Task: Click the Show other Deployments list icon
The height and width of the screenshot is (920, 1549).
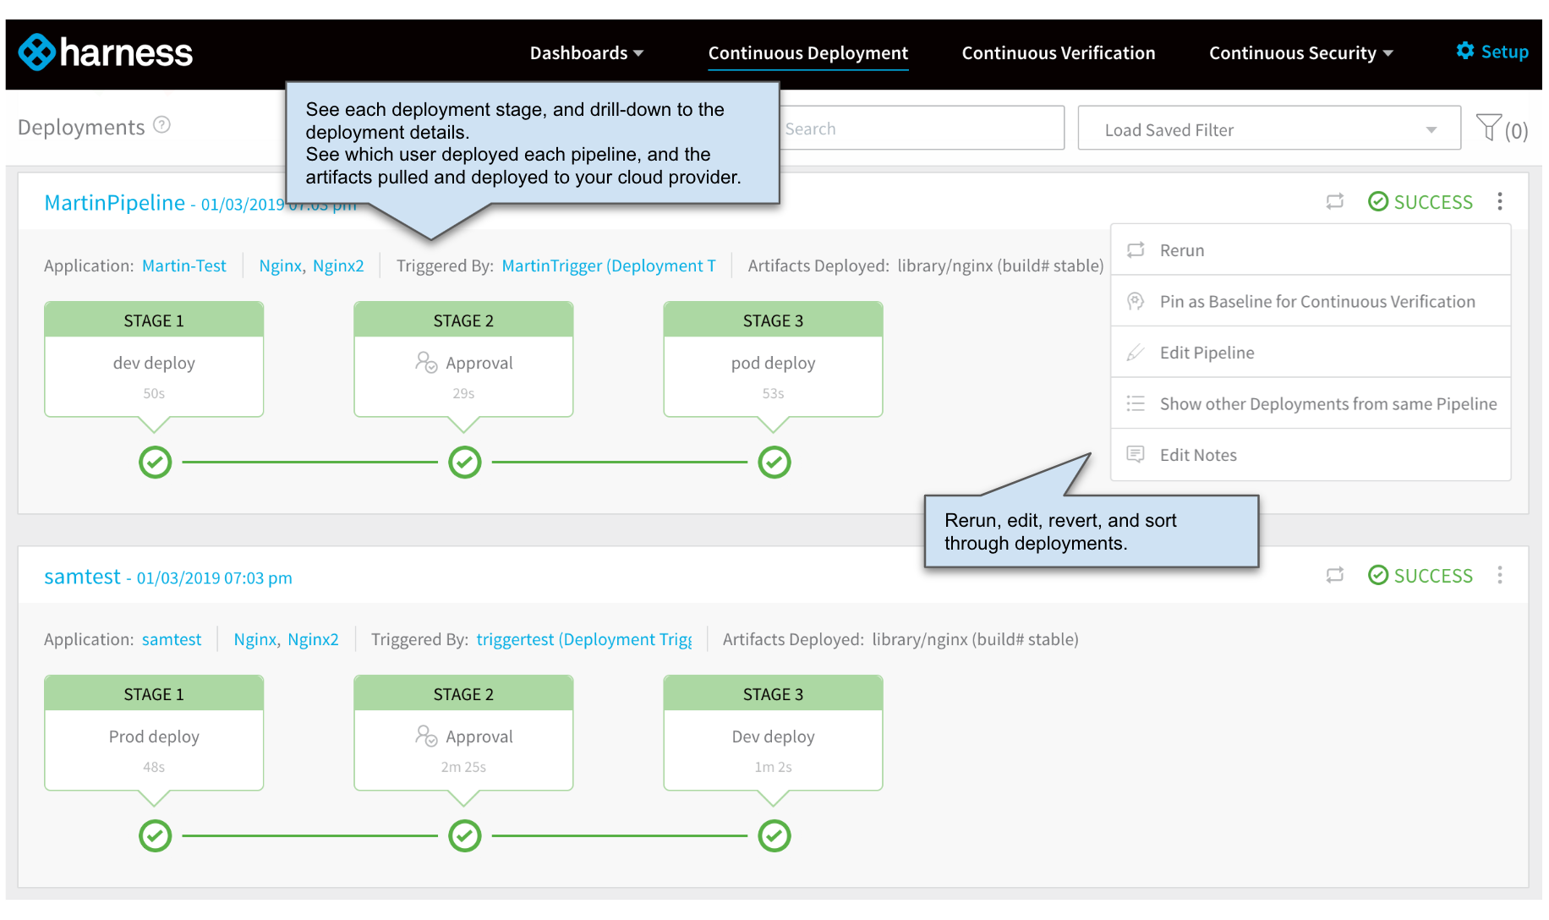Action: pyautogui.click(x=1136, y=403)
